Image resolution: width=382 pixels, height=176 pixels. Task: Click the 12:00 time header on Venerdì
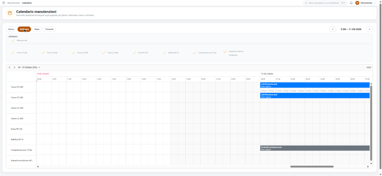[89, 79]
